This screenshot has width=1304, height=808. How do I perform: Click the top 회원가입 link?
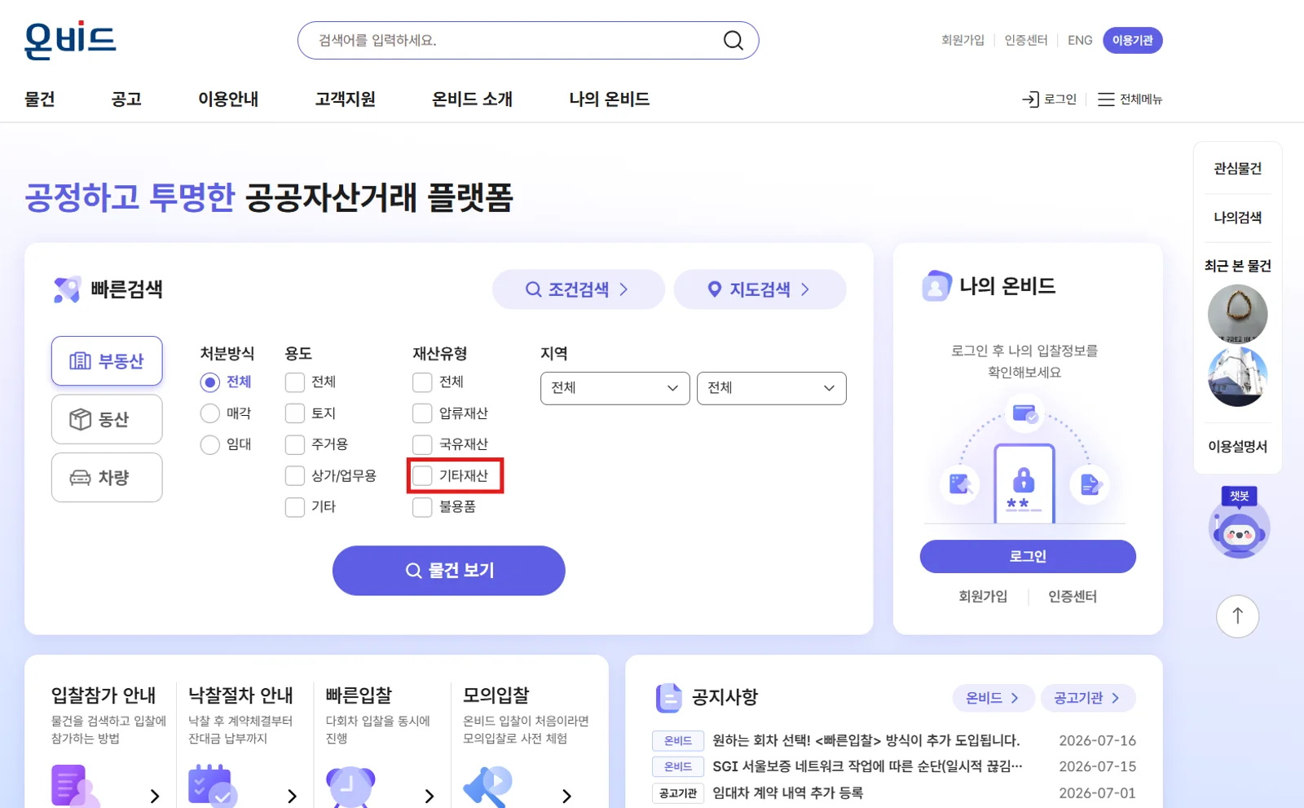click(963, 40)
